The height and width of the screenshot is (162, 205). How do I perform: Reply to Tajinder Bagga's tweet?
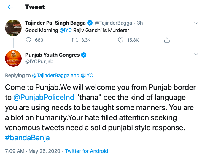pos(29,40)
